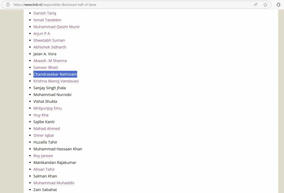Open Read Aloud from address bar

[256, 5]
